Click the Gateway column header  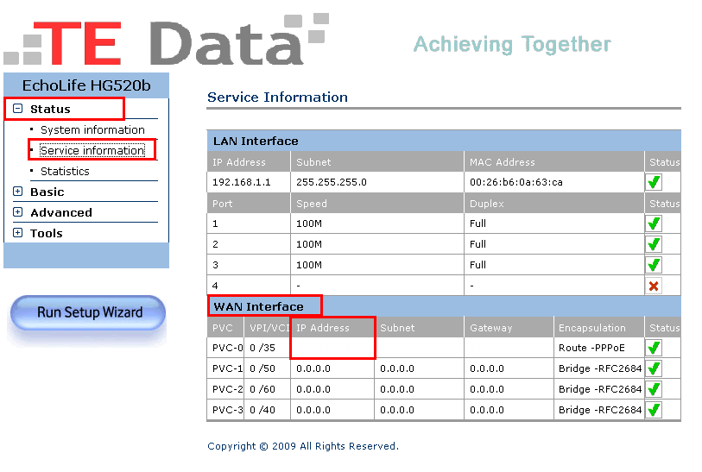point(491,328)
